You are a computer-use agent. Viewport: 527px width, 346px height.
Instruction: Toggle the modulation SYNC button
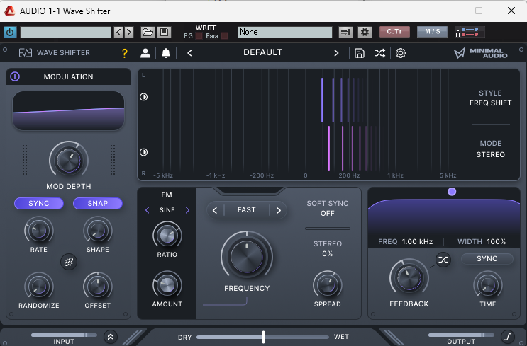tap(38, 204)
